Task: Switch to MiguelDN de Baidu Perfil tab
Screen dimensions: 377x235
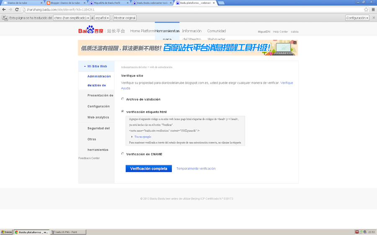Action: pos(108,3)
